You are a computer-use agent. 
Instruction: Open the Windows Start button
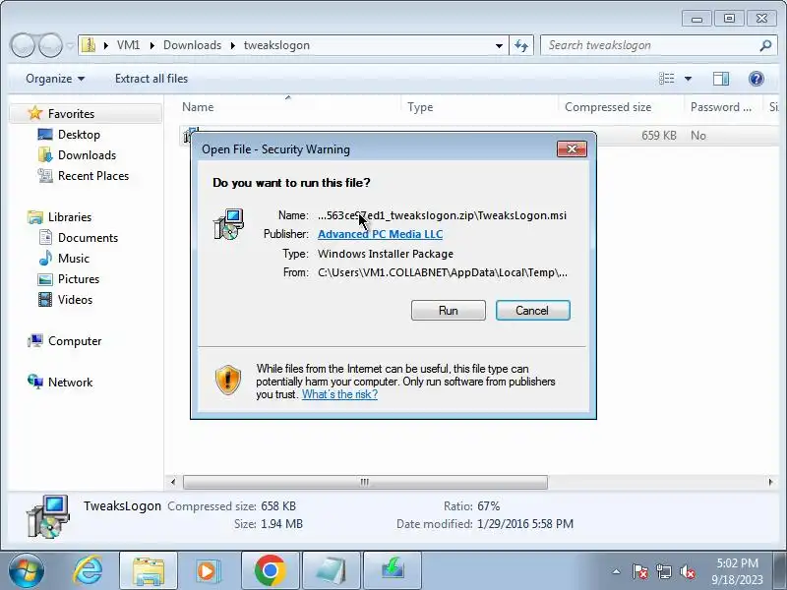click(26, 570)
